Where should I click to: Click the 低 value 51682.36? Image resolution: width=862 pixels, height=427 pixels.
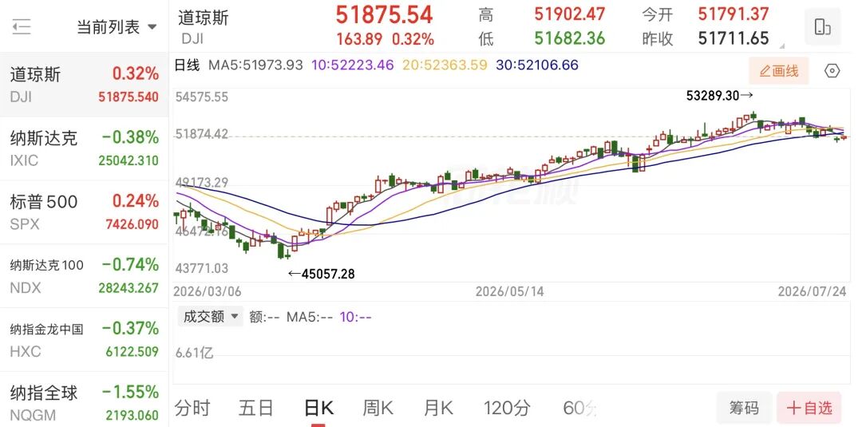[x=570, y=38]
